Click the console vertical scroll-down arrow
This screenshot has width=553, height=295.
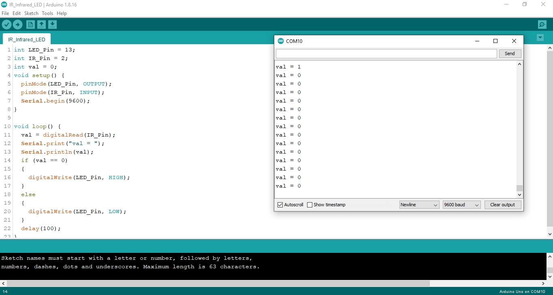pos(550,277)
